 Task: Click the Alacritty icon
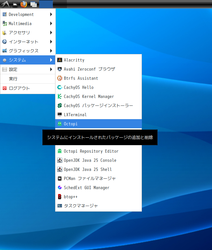point(60,60)
